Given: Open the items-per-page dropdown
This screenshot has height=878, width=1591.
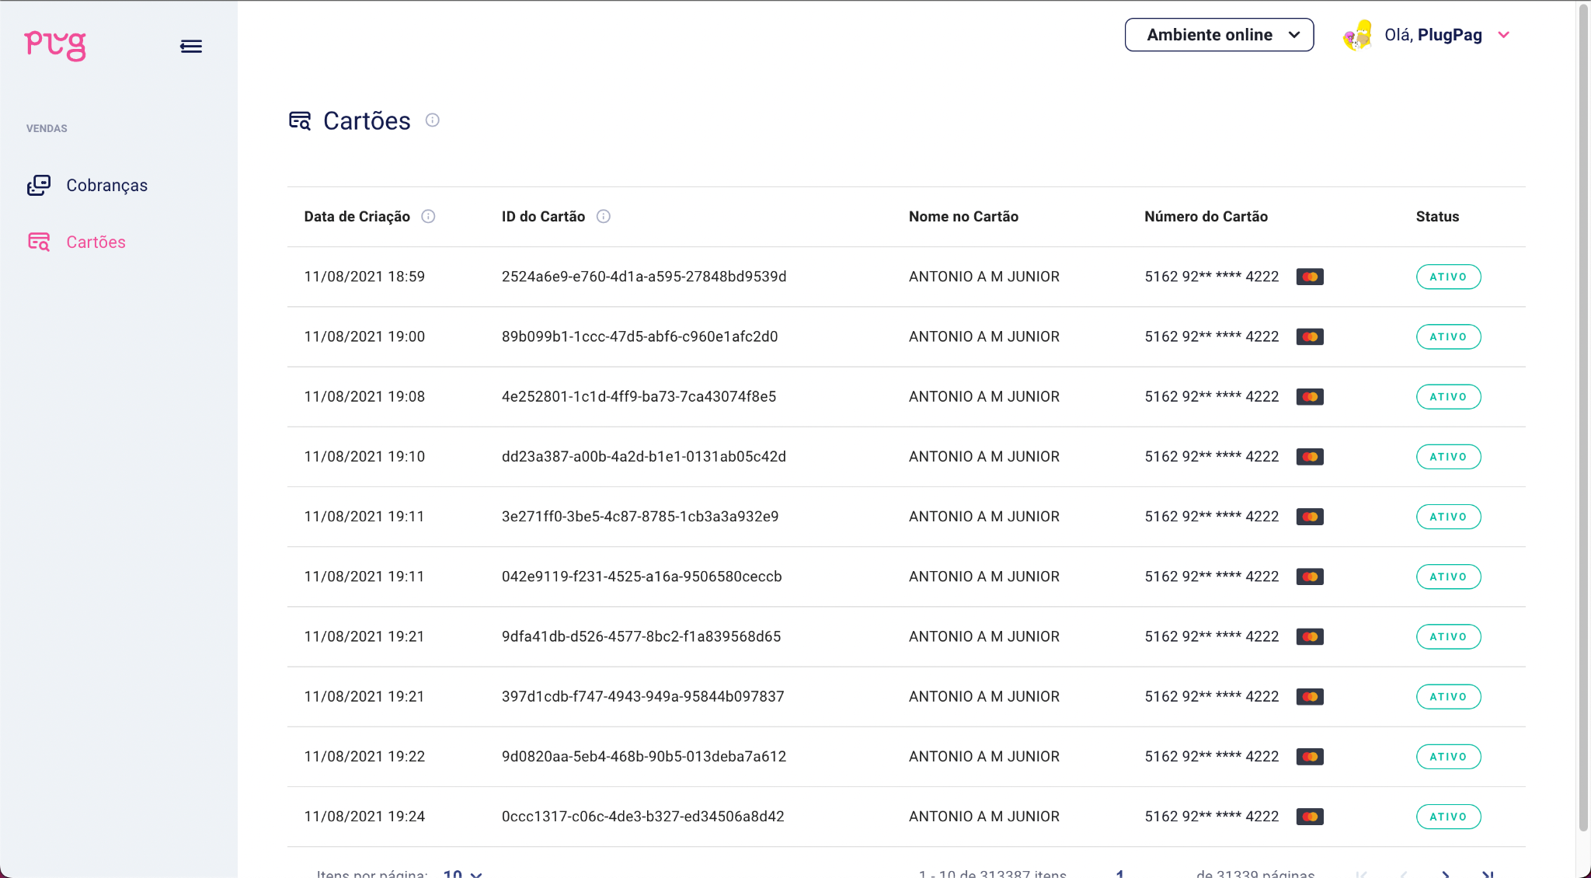Looking at the screenshot, I should pos(463,873).
